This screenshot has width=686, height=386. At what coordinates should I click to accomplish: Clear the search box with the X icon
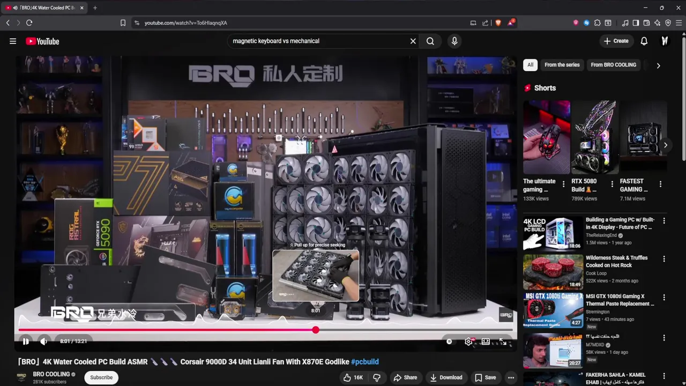click(413, 41)
